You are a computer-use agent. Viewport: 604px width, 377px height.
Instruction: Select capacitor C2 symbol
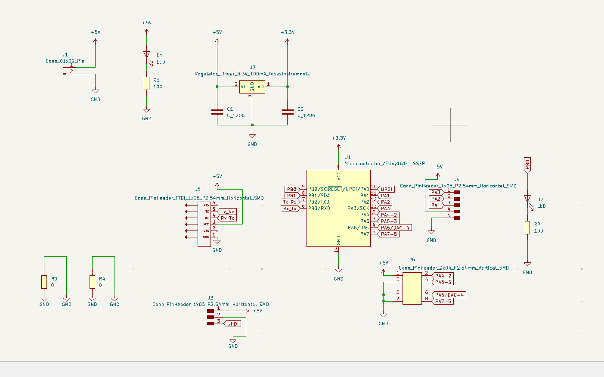288,112
